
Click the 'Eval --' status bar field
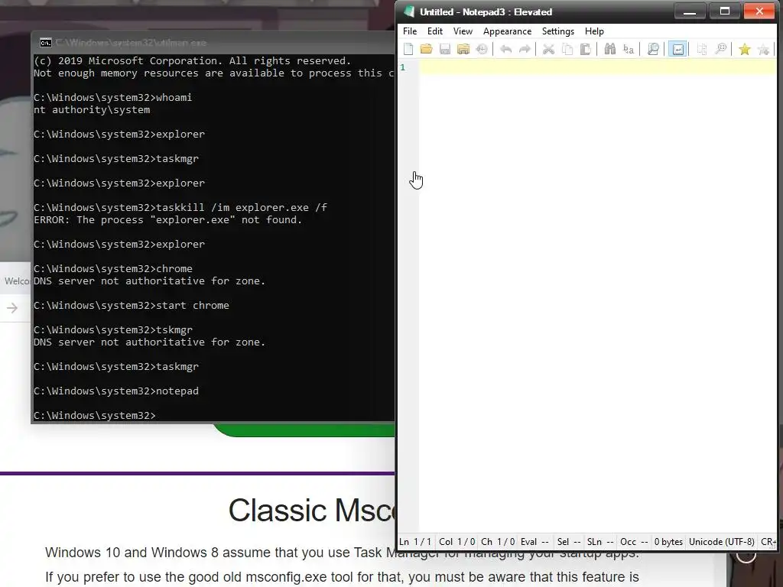(534, 542)
